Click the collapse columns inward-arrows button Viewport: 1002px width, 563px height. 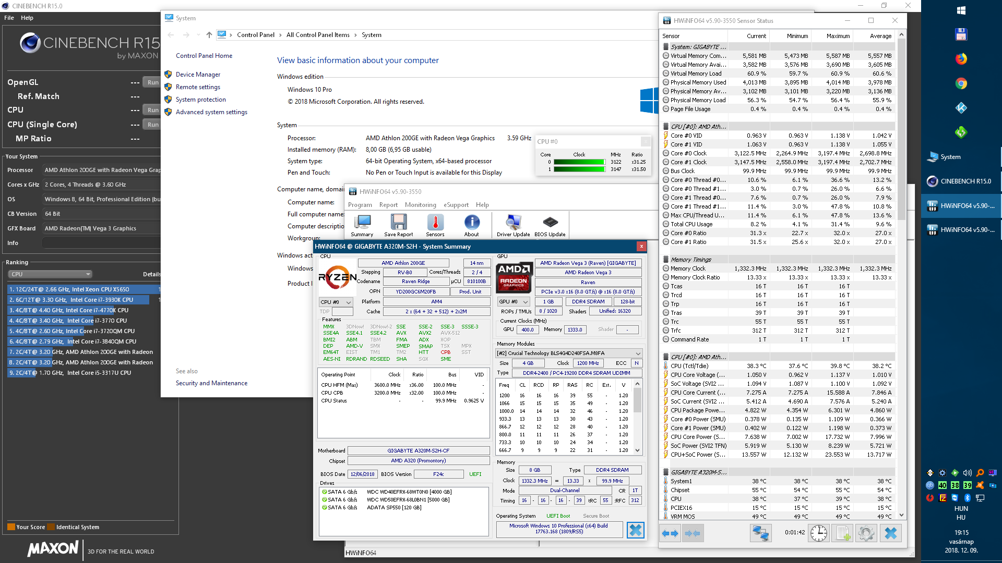(x=693, y=533)
